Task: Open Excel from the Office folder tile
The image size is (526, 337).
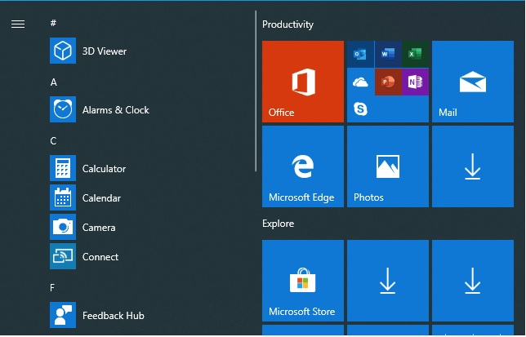Action: [x=415, y=55]
